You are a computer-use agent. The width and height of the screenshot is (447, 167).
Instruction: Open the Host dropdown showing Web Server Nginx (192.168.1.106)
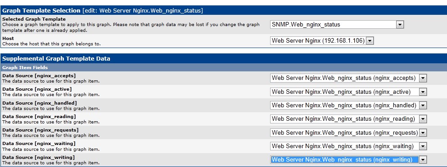pyautogui.click(x=322, y=41)
